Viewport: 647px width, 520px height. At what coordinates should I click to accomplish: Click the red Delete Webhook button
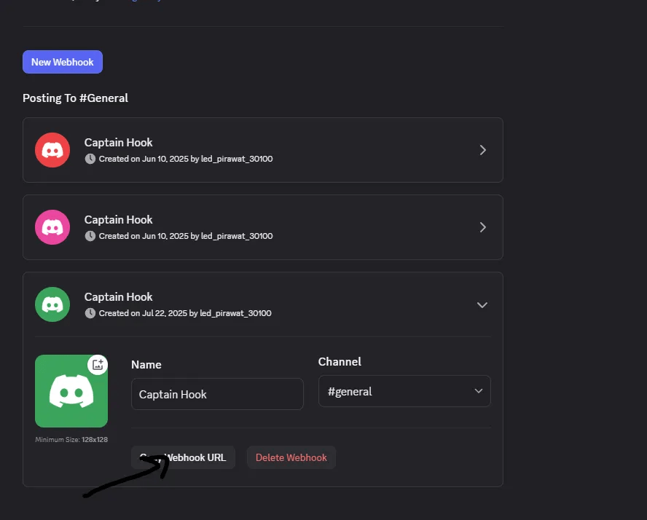click(291, 457)
